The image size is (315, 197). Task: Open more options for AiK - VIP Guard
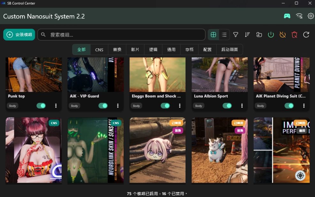click(118, 106)
